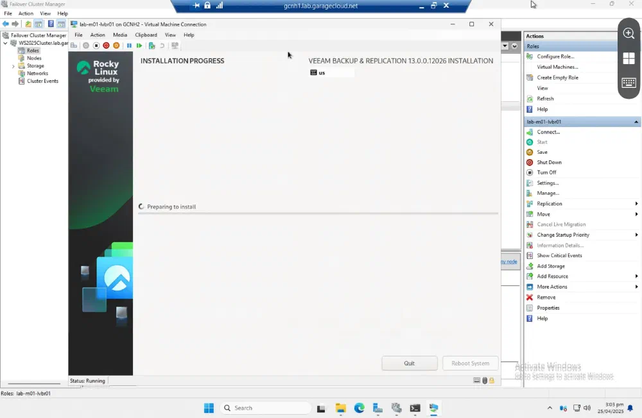
Task: Click the pin icon on remote desktop bar
Action: point(196,5)
